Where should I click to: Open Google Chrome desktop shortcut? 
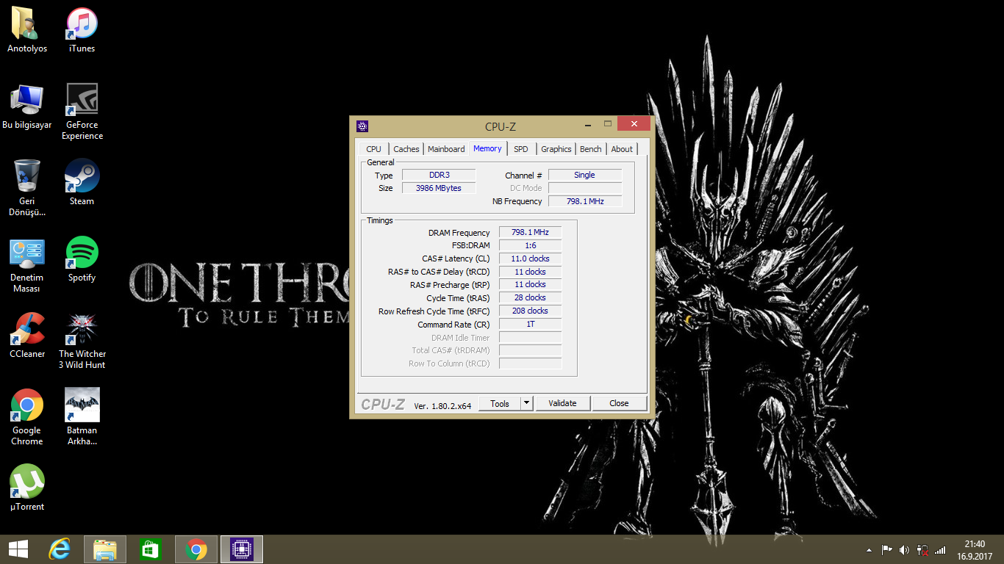[27, 417]
